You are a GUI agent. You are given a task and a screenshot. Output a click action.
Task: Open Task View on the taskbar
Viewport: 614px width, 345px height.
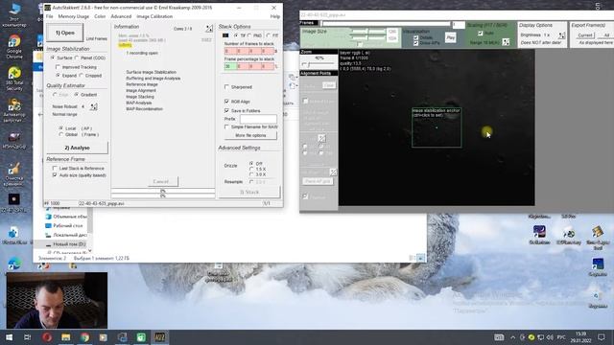(28, 337)
